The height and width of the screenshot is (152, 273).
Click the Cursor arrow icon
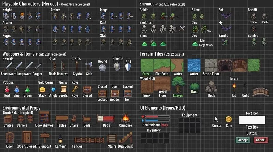(x=216, y=119)
